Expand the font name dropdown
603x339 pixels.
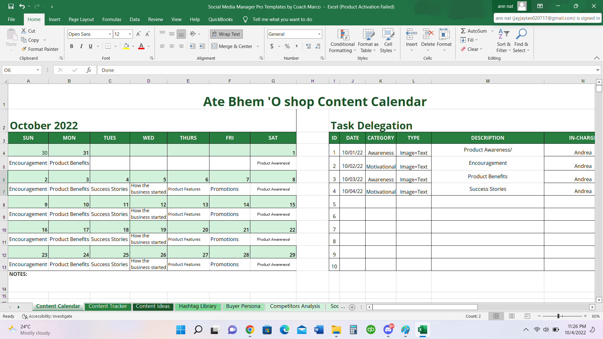pyautogui.click(x=110, y=34)
